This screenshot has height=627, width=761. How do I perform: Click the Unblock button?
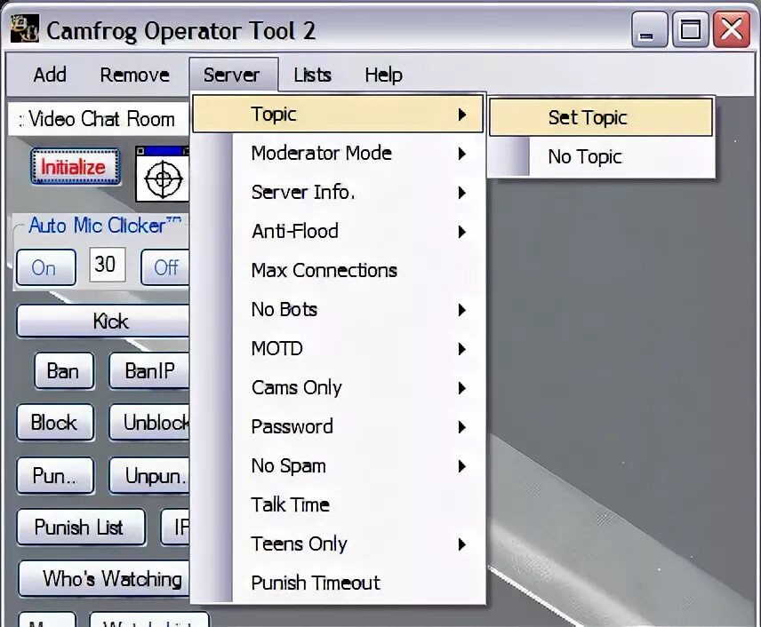(149, 423)
